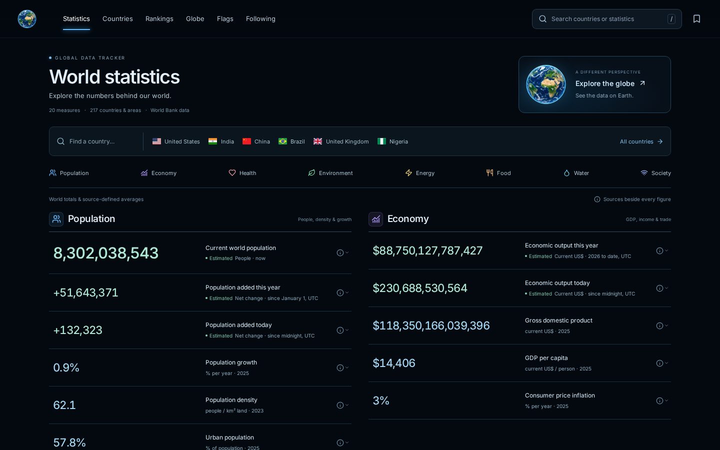Open the All countries link

641,141
